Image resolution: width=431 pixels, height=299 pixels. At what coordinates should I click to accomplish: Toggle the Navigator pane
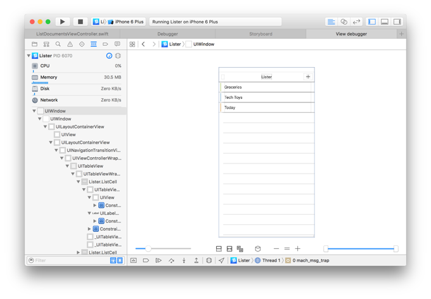click(372, 22)
